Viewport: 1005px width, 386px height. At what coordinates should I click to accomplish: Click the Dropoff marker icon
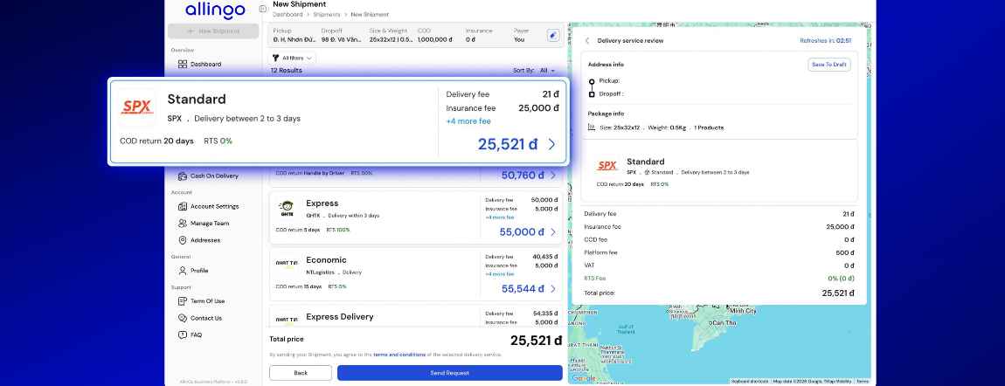[592, 94]
